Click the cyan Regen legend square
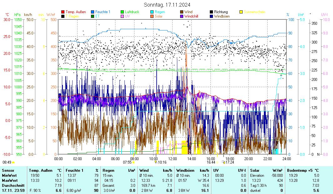333x194 pixels. pyautogui.click(x=152, y=12)
